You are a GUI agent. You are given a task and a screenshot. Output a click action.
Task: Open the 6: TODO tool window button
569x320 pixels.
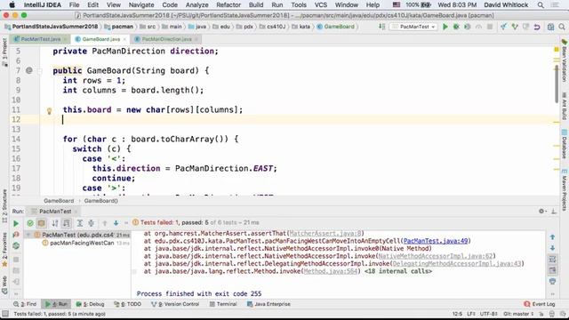point(127,304)
